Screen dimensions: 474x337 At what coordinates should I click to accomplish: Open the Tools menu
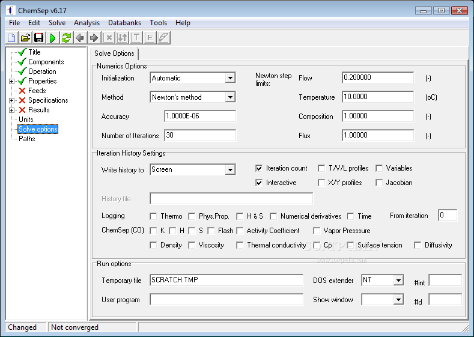coord(158,23)
